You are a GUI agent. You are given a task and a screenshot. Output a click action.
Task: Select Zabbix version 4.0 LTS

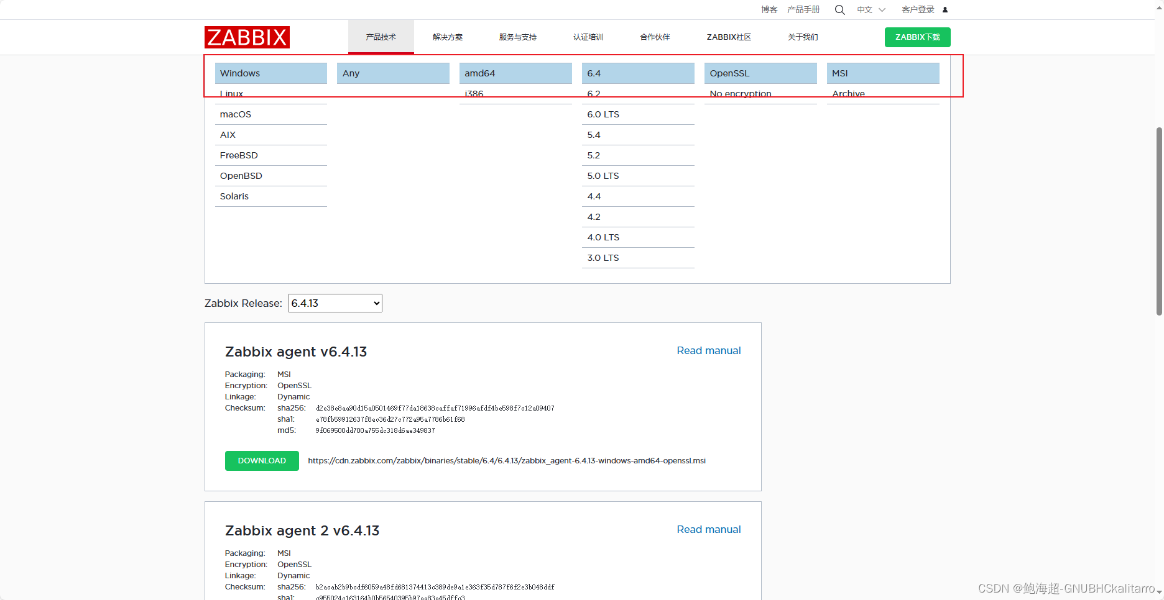639,237
